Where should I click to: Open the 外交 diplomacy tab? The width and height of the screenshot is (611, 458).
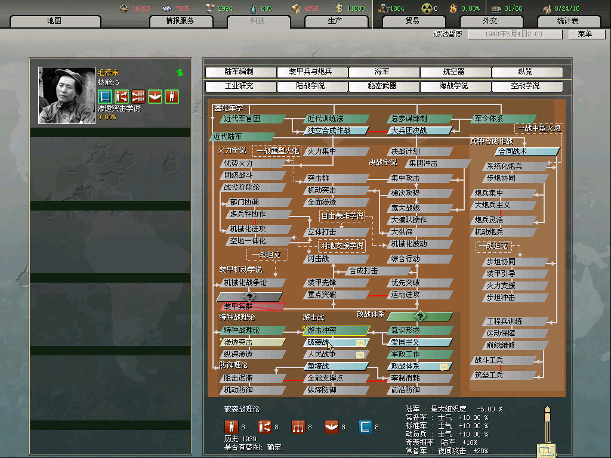tap(490, 21)
